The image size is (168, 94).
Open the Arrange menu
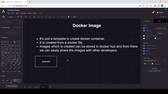(x=23, y=13)
